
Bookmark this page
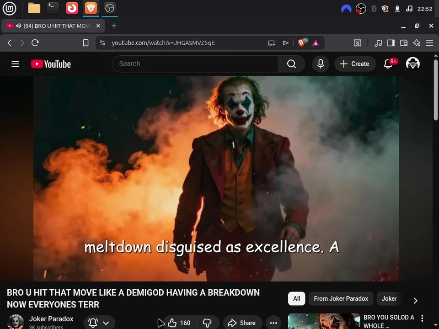[86, 43]
